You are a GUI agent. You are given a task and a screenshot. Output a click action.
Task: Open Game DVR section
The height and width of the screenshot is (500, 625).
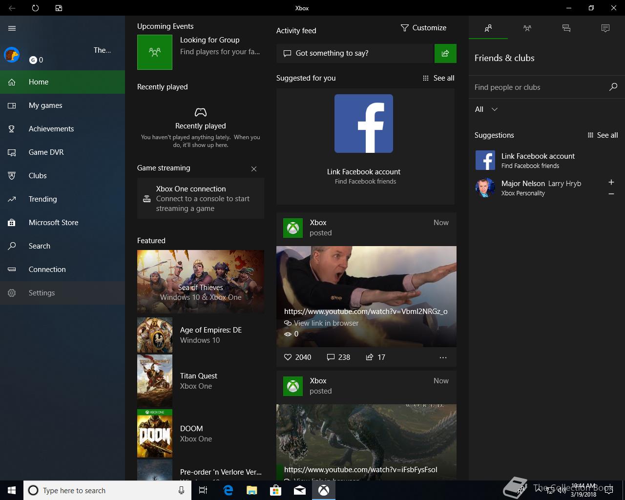(62, 152)
